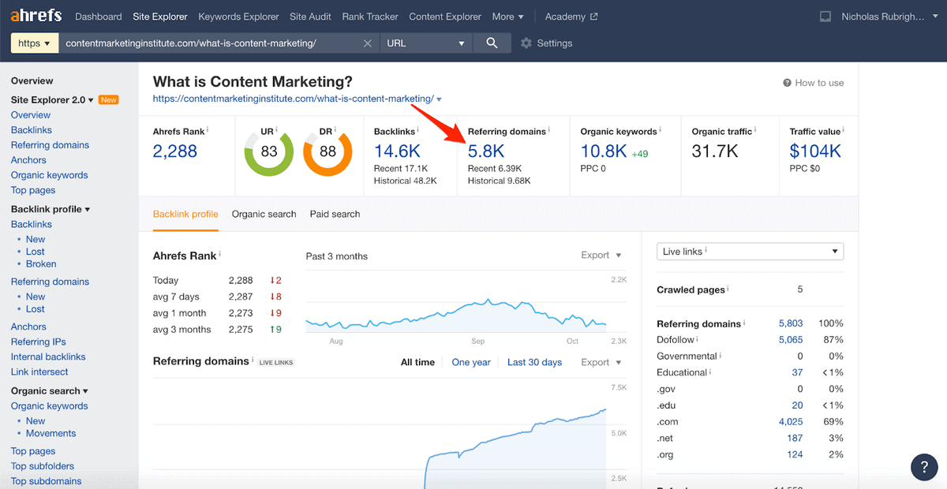Viewport: 947px width, 489px height.
Task: Open the Nicholas Rubrigh account menu
Action: pos(889,17)
